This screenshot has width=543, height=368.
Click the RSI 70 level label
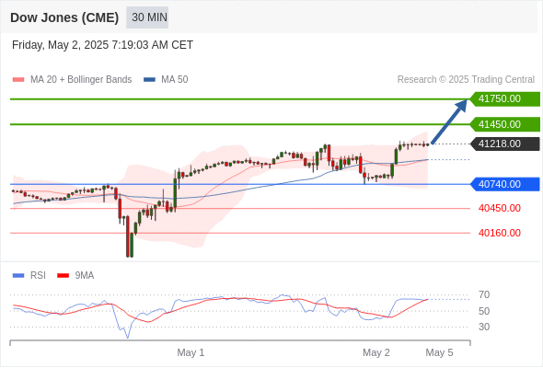click(x=484, y=295)
